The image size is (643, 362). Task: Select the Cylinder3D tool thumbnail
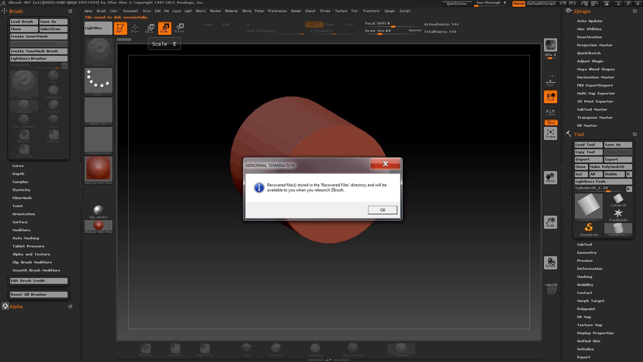(x=618, y=200)
